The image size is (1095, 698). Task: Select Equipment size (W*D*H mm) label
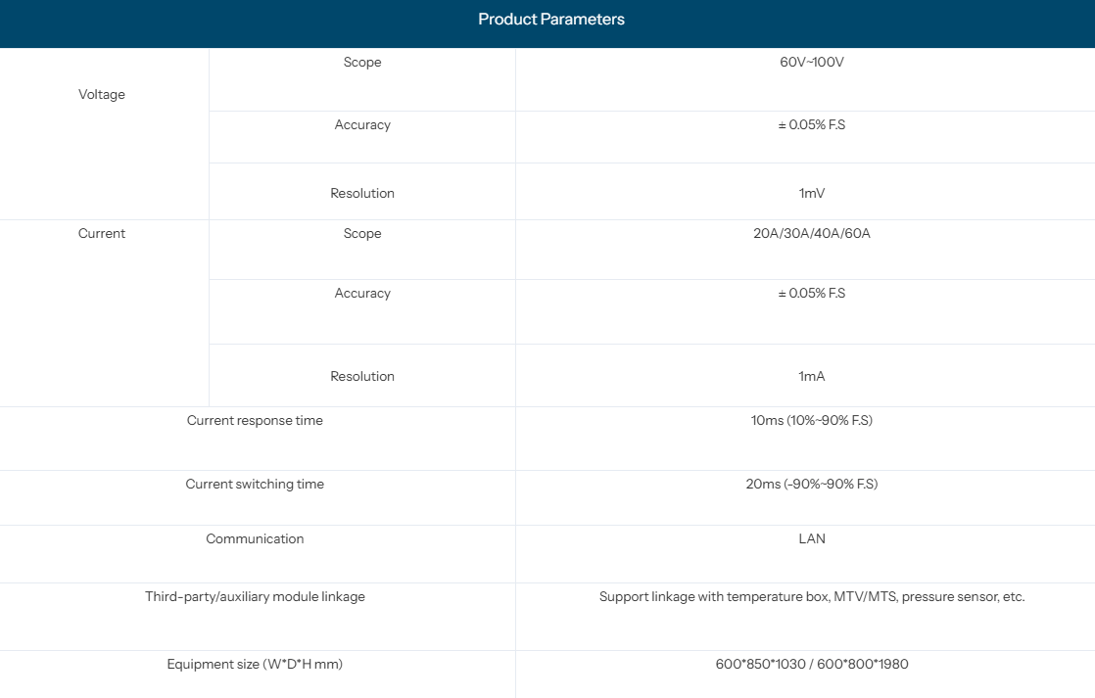point(255,665)
